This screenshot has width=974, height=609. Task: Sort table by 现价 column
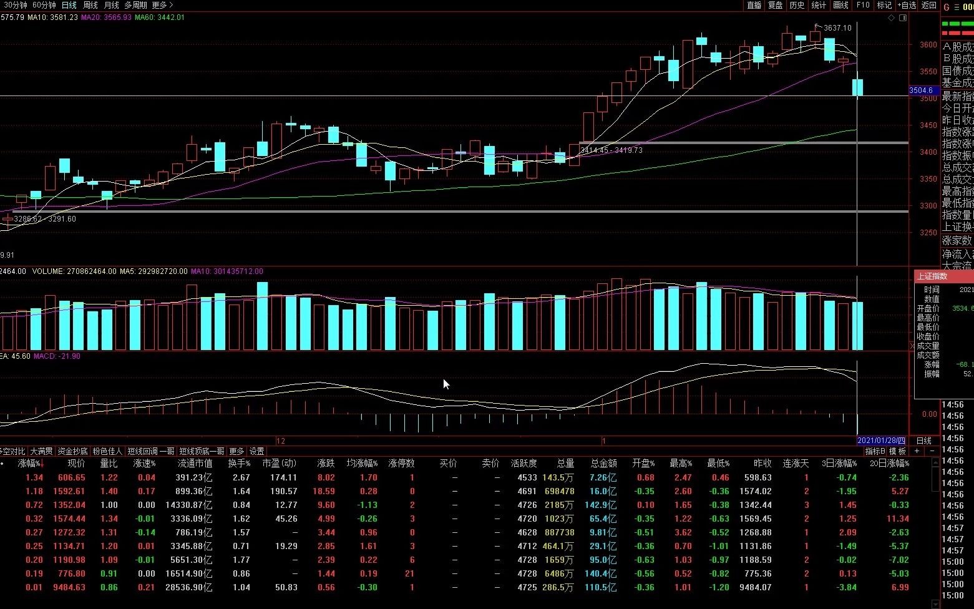76,464
